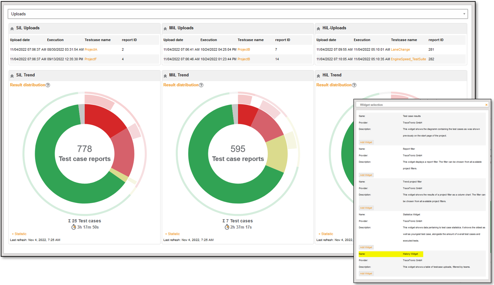Expand statistics with the + Statistic link
Image resolution: width=494 pixels, height=285 pixels.
click(x=19, y=234)
